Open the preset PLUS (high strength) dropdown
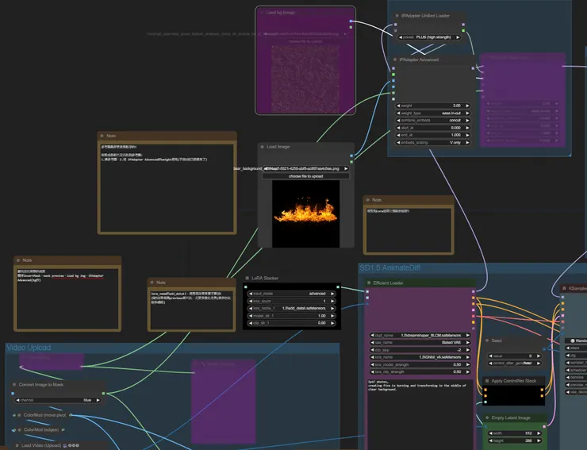This screenshot has height=450, width=587. pyautogui.click(x=429, y=37)
